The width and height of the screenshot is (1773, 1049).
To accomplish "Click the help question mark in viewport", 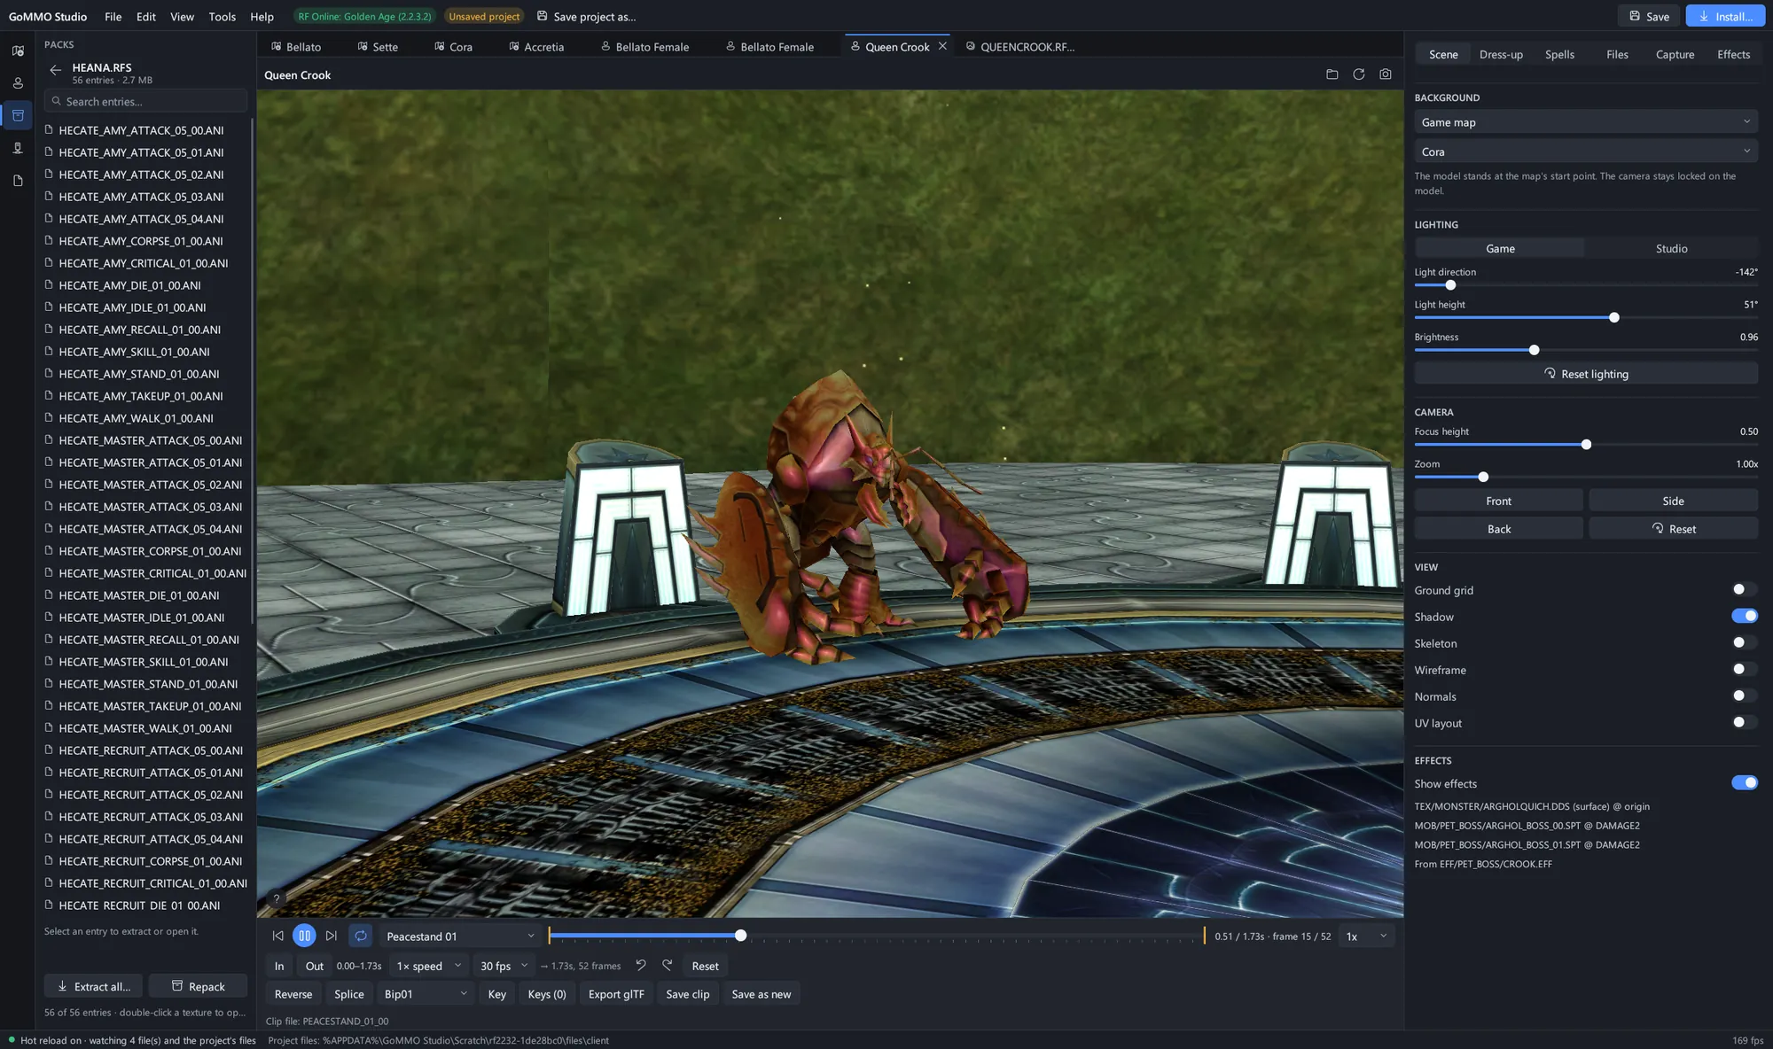I will click(x=277, y=898).
